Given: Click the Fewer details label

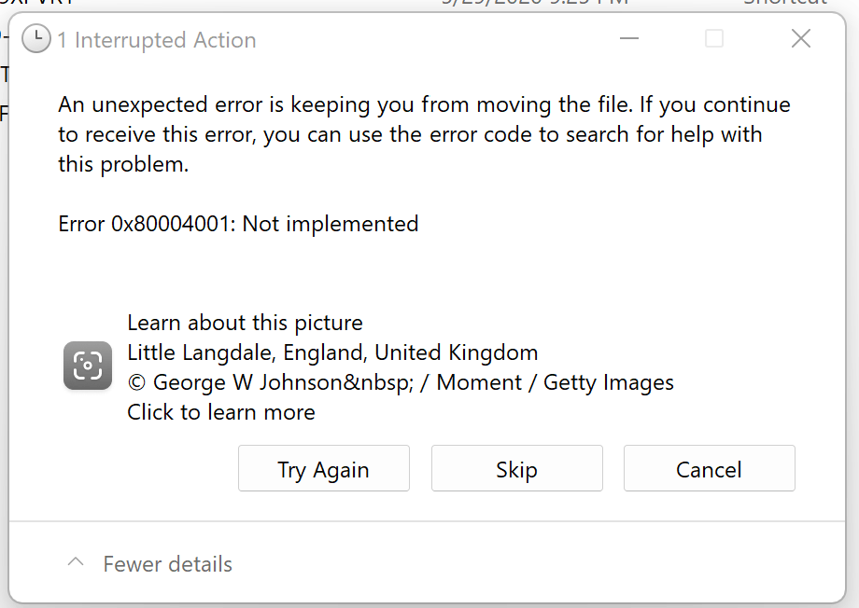Looking at the screenshot, I should click(x=168, y=564).
